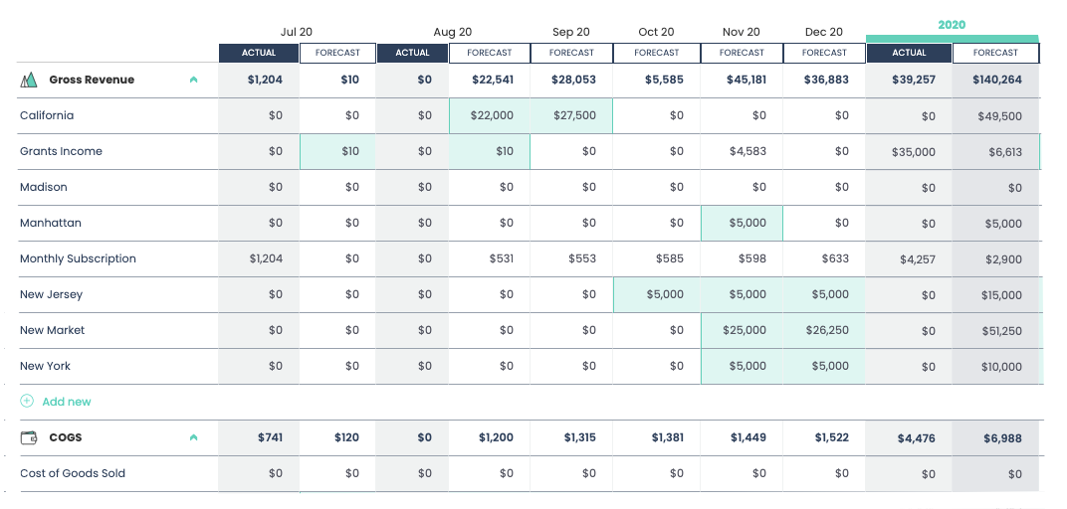Edit California Aug 20 forecast cell $22,000
This screenshot has height=509, width=1067.
point(490,115)
